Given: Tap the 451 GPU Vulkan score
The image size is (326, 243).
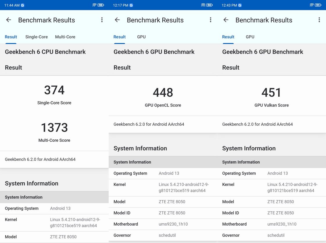Looking at the screenshot, I should [272, 93].
